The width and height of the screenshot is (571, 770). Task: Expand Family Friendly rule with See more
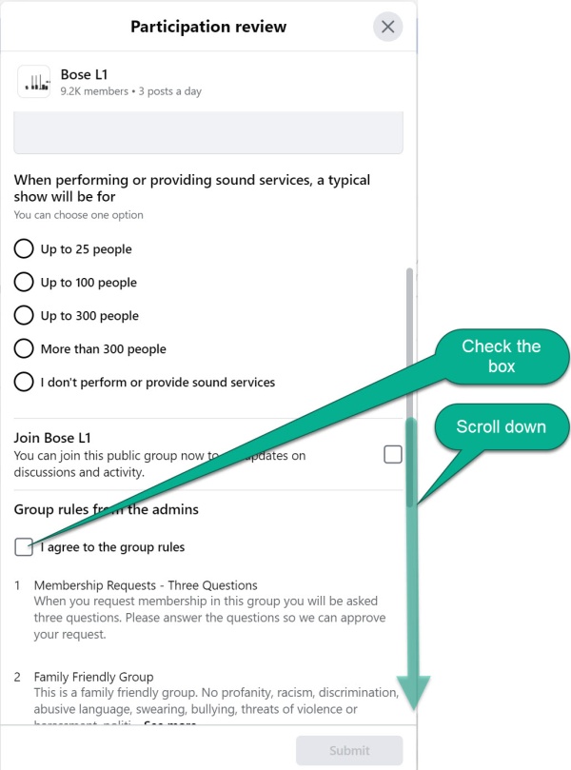[171, 725]
